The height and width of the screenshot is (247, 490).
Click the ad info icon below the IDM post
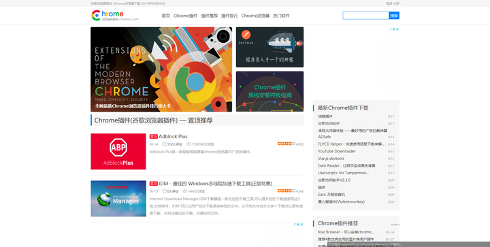point(296,225)
